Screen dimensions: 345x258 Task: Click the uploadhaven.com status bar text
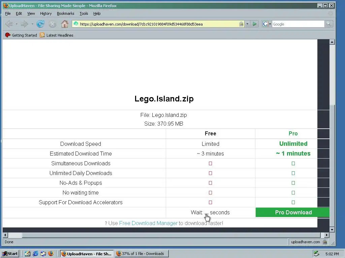coord(305,242)
